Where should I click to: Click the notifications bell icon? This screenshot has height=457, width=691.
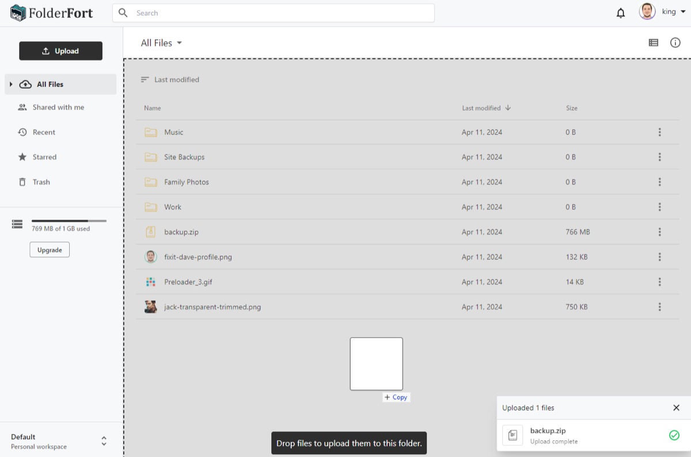[621, 13]
